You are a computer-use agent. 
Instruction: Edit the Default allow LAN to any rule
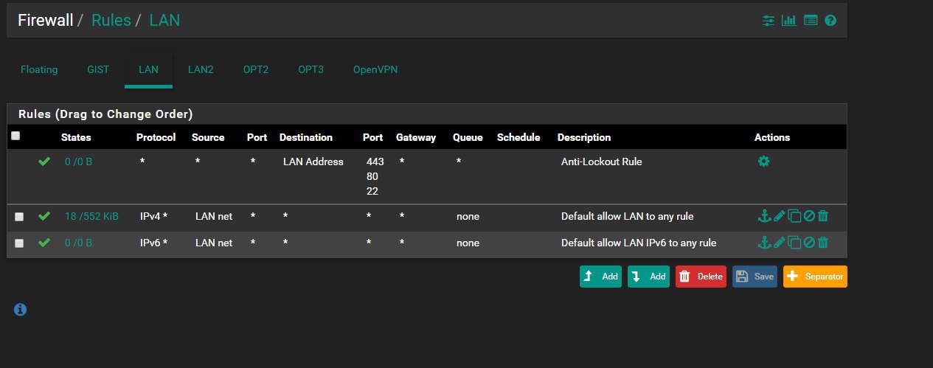[x=779, y=216]
